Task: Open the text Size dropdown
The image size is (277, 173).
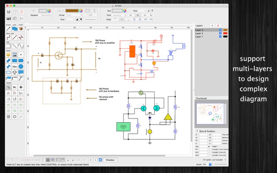Action: click(142, 11)
